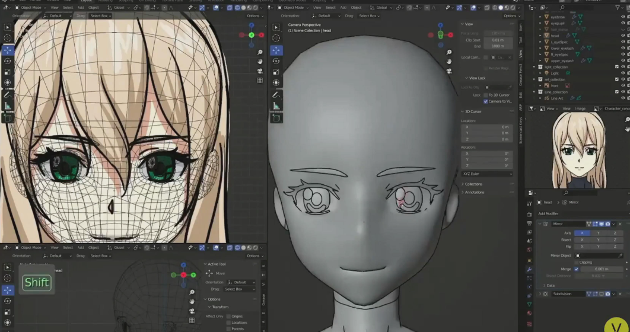Remove the Subdivision modifier with X button

[x=620, y=294]
